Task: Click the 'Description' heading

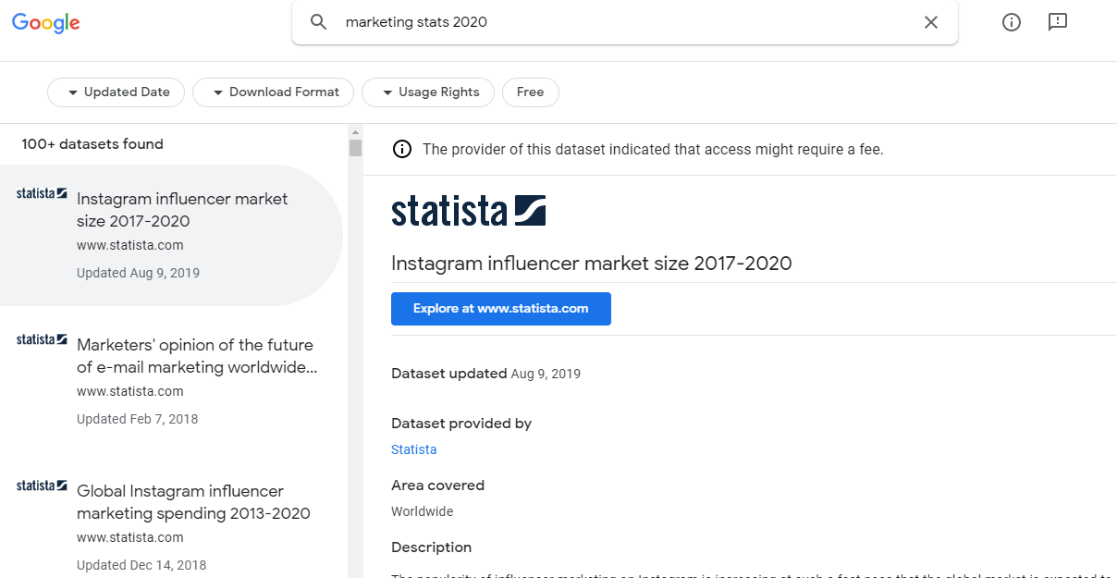Action: point(432,547)
